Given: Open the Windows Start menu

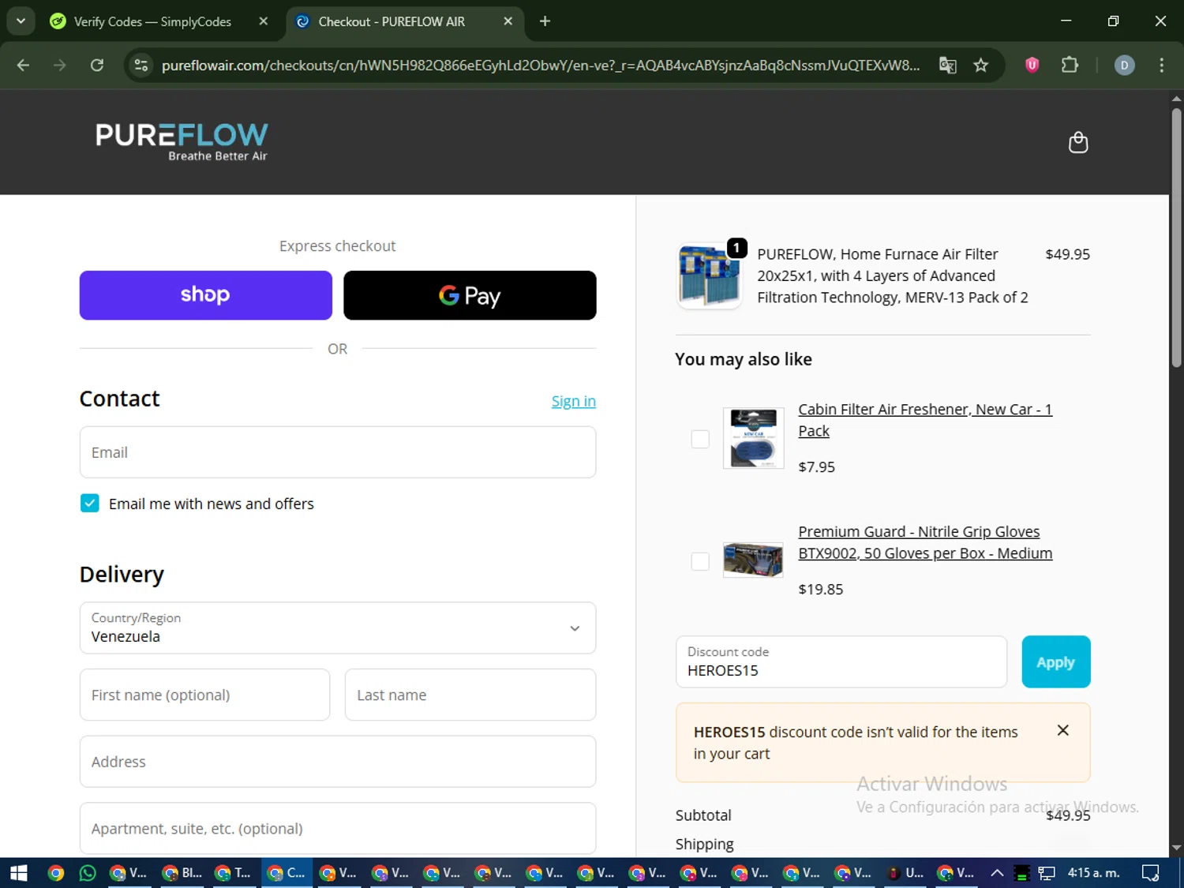Looking at the screenshot, I should (18, 873).
